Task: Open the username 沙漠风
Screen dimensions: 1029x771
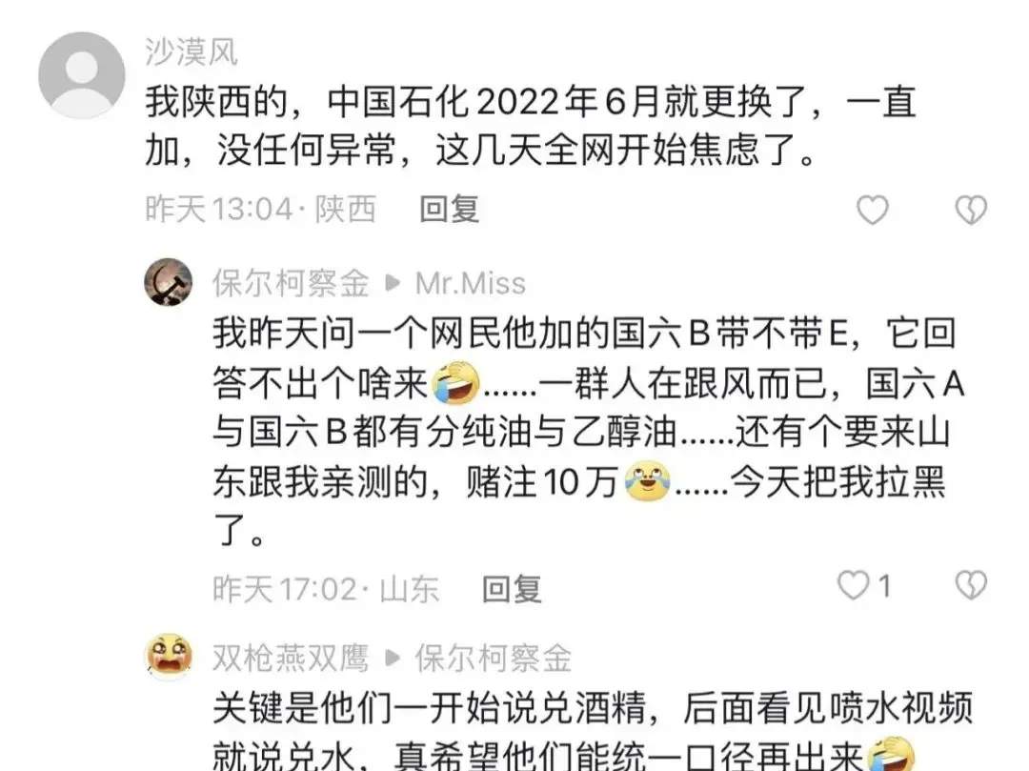Action: click(x=191, y=51)
